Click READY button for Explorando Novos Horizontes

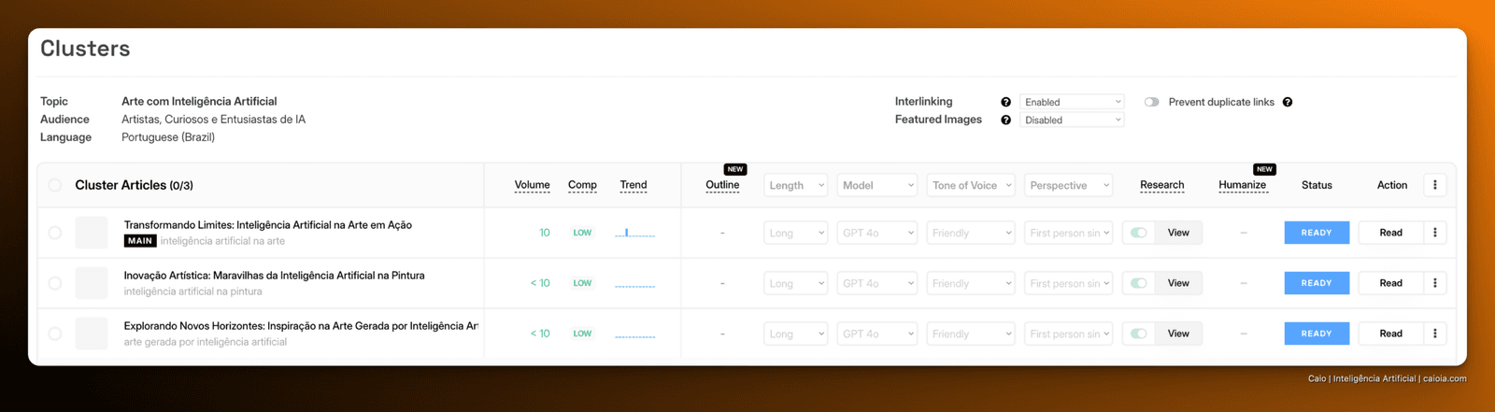1317,334
